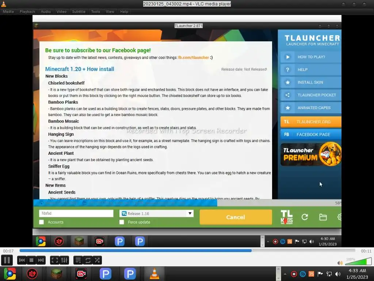Open the Facebook Page button

pyautogui.click(x=311, y=134)
